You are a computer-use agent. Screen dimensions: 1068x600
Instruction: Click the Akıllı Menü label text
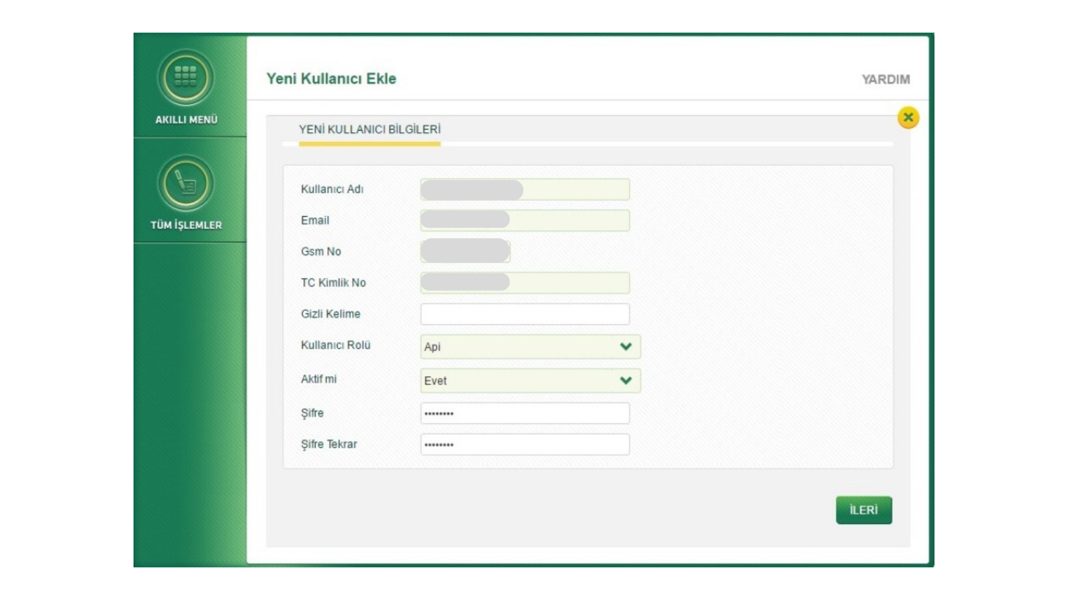(186, 119)
